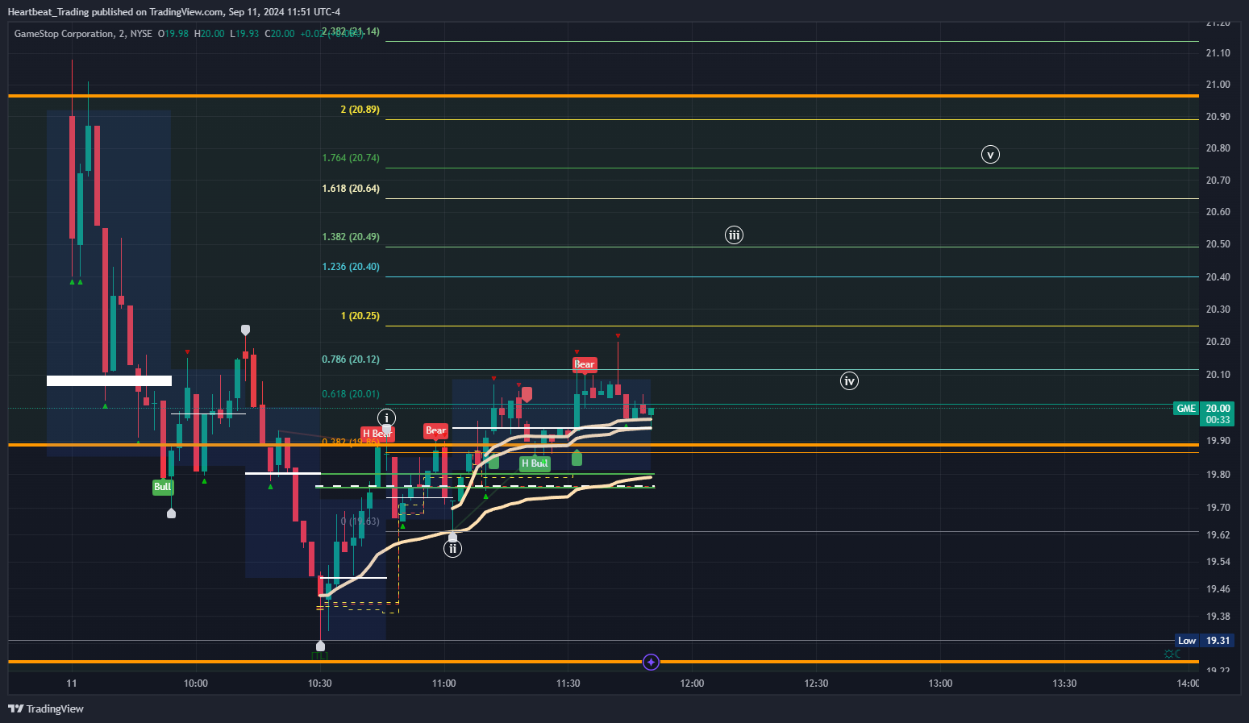Select the wave v circle label
The image size is (1249, 723).
tap(990, 155)
